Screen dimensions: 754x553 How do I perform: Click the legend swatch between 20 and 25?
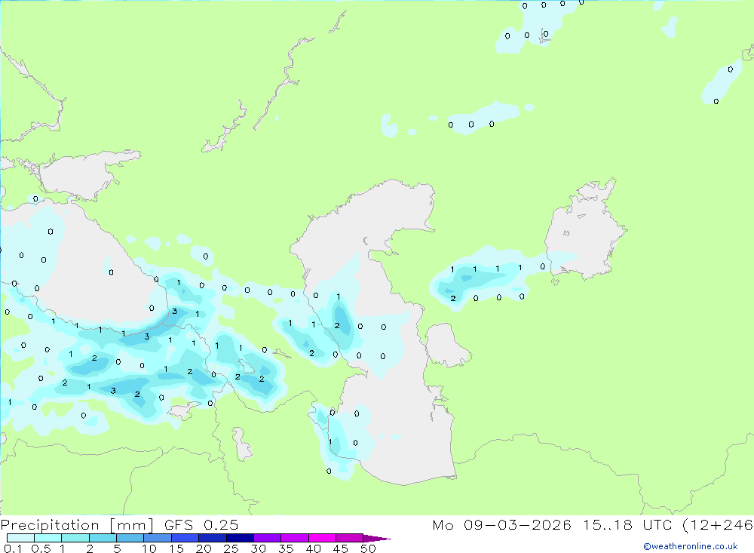213,538
